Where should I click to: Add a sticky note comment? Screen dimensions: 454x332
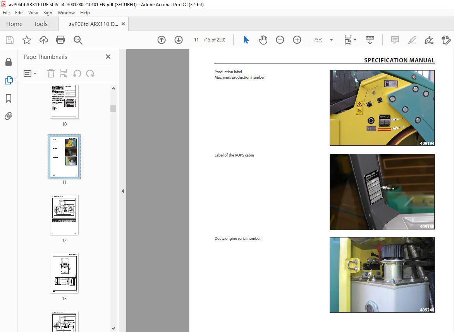tap(395, 40)
